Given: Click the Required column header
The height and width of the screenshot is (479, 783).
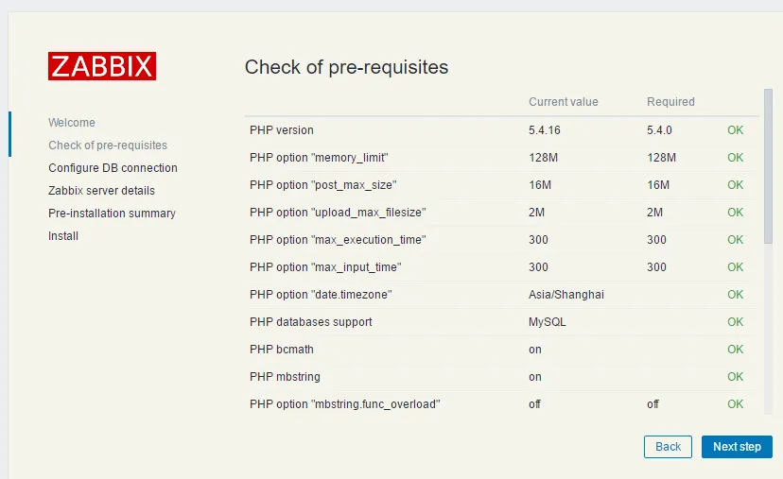Looking at the screenshot, I should click(x=670, y=102).
